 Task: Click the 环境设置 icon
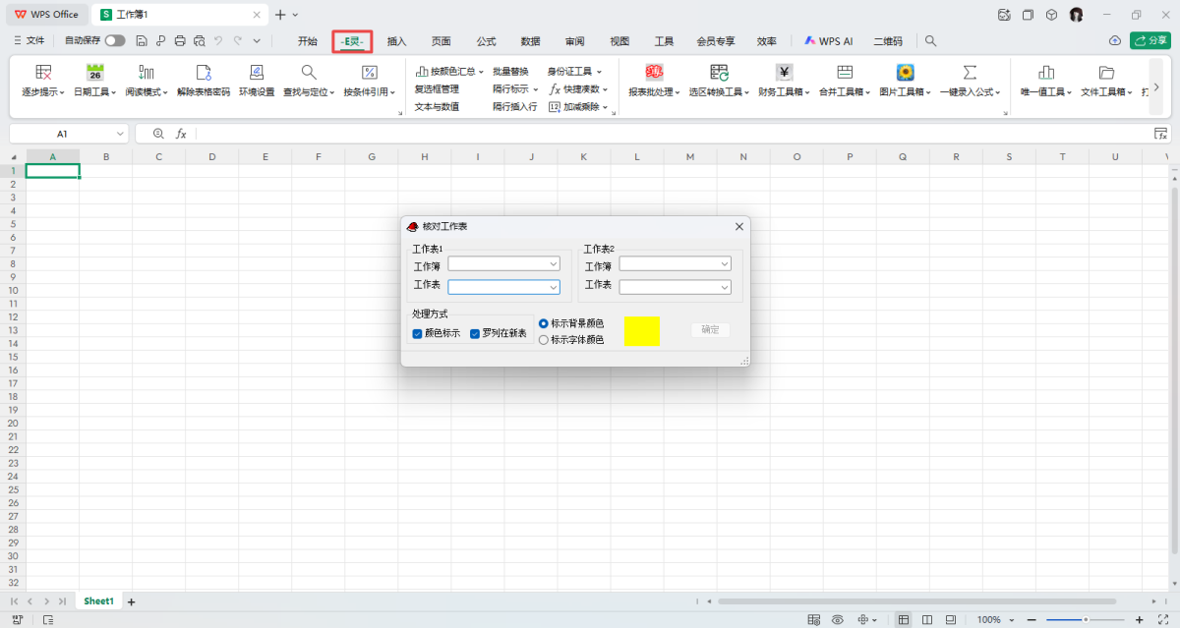coord(257,73)
